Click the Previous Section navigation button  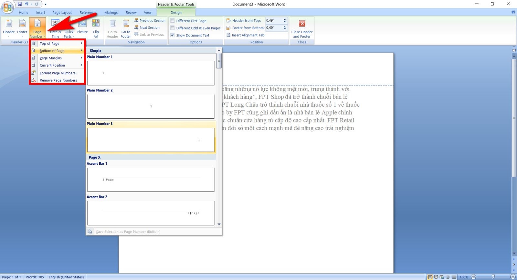coord(150,20)
